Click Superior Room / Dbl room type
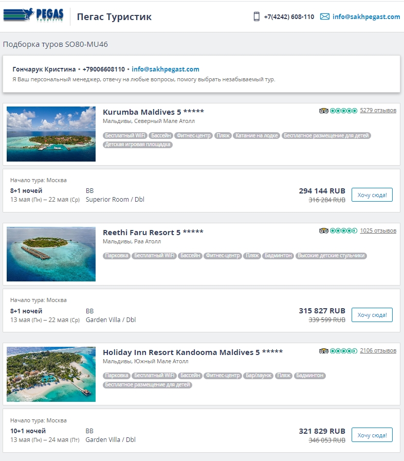Viewport: 404px width, 461px height. [115, 199]
